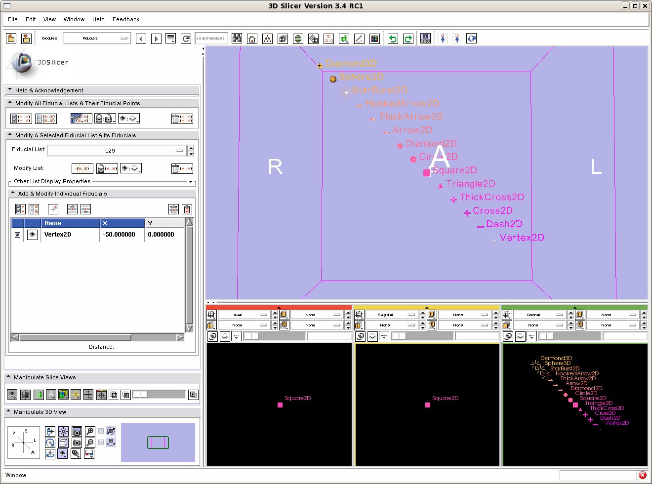Image resolution: width=652 pixels, height=484 pixels.
Task: Toggle Vertex2D visibility eye icon
Action: click(32, 235)
